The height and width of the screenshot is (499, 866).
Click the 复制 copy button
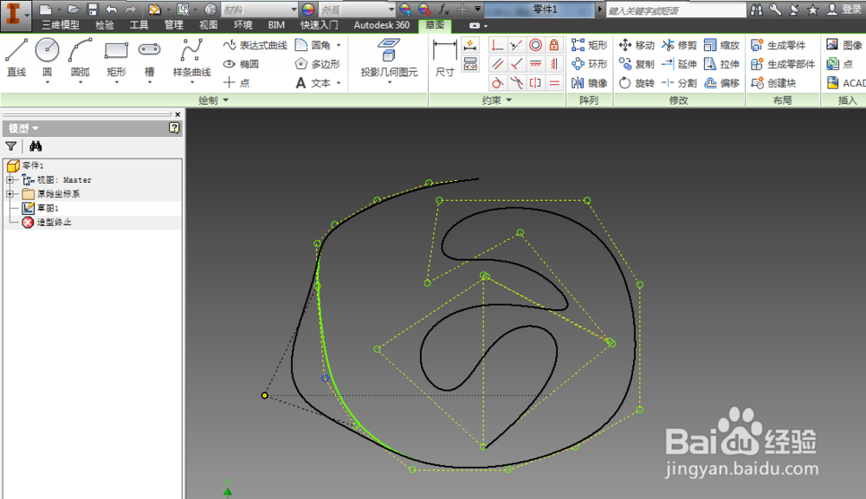click(x=637, y=64)
